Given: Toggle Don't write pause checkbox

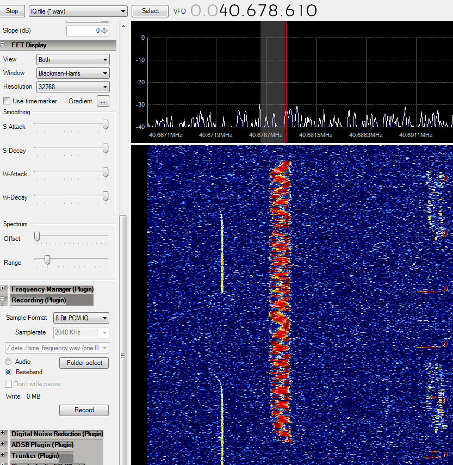Looking at the screenshot, I should [x=9, y=384].
